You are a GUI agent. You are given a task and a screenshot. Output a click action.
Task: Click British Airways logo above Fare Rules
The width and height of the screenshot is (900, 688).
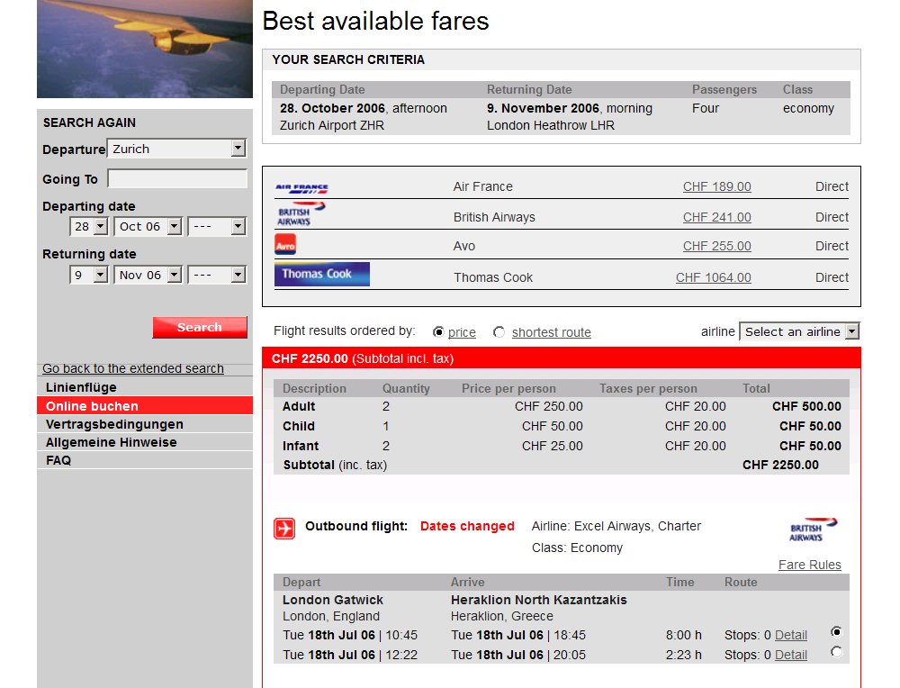(x=814, y=530)
